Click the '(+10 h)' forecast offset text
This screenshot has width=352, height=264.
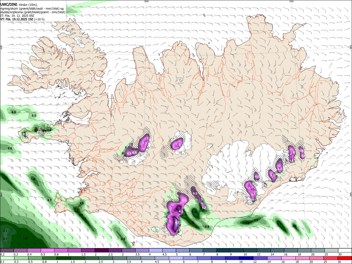[39, 19]
